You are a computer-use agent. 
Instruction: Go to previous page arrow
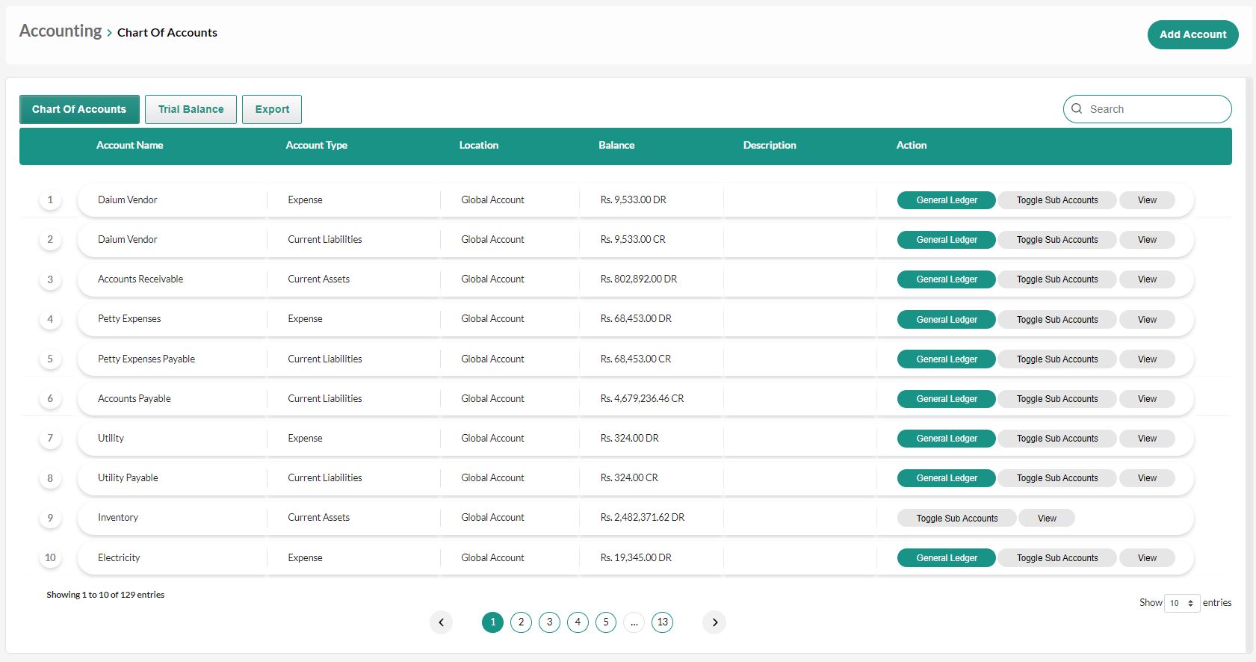pyautogui.click(x=441, y=622)
